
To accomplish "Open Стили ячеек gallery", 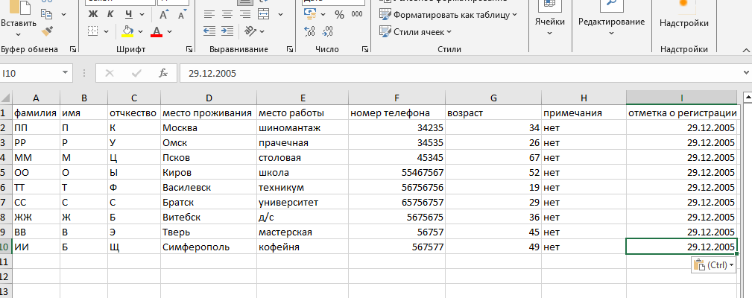I will [416, 32].
